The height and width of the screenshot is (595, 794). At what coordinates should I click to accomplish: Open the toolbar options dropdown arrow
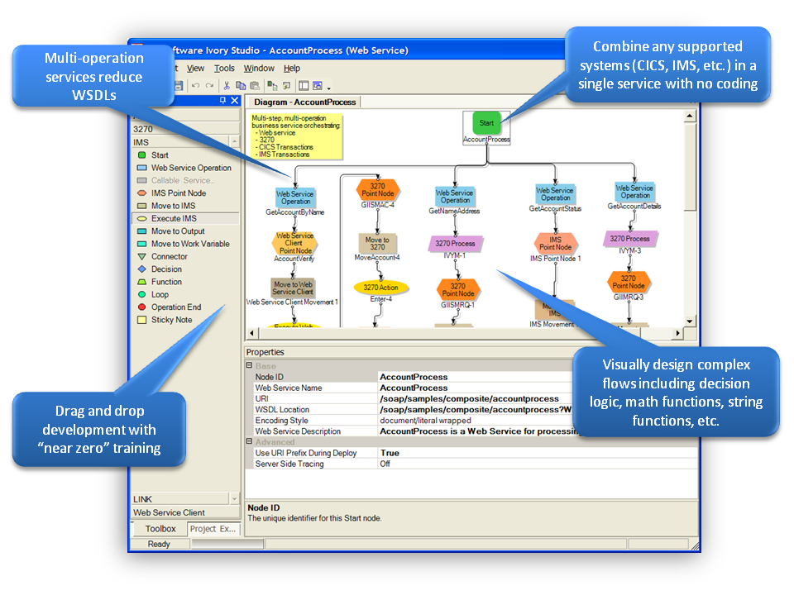click(x=328, y=88)
